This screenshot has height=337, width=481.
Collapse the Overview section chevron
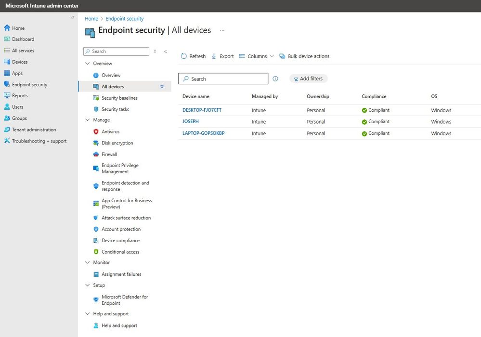pyautogui.click(x=88, y=64)
